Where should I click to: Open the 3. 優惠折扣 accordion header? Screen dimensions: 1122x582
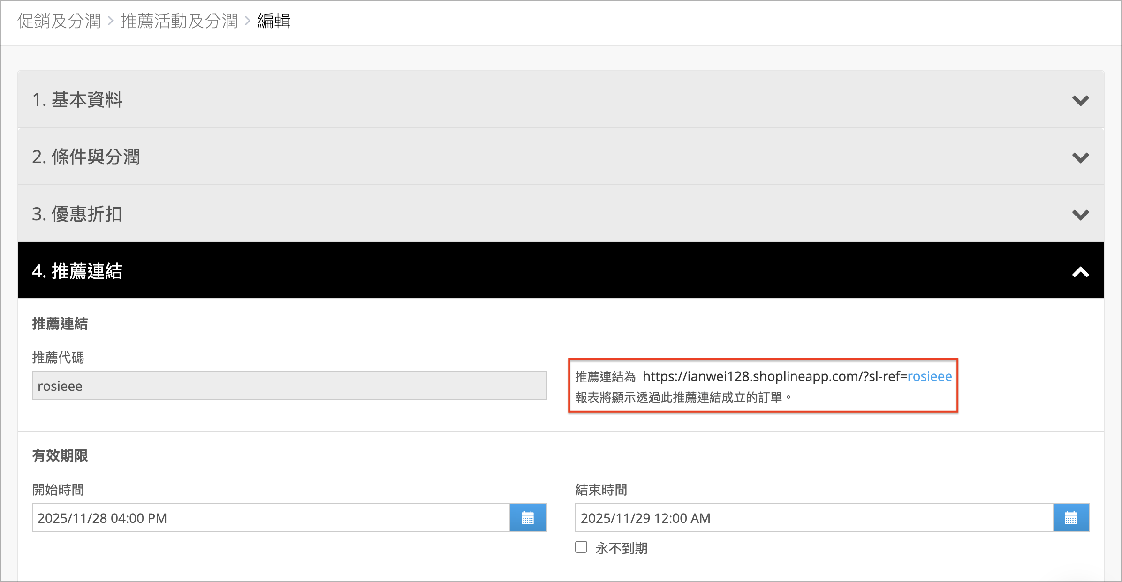561,214
